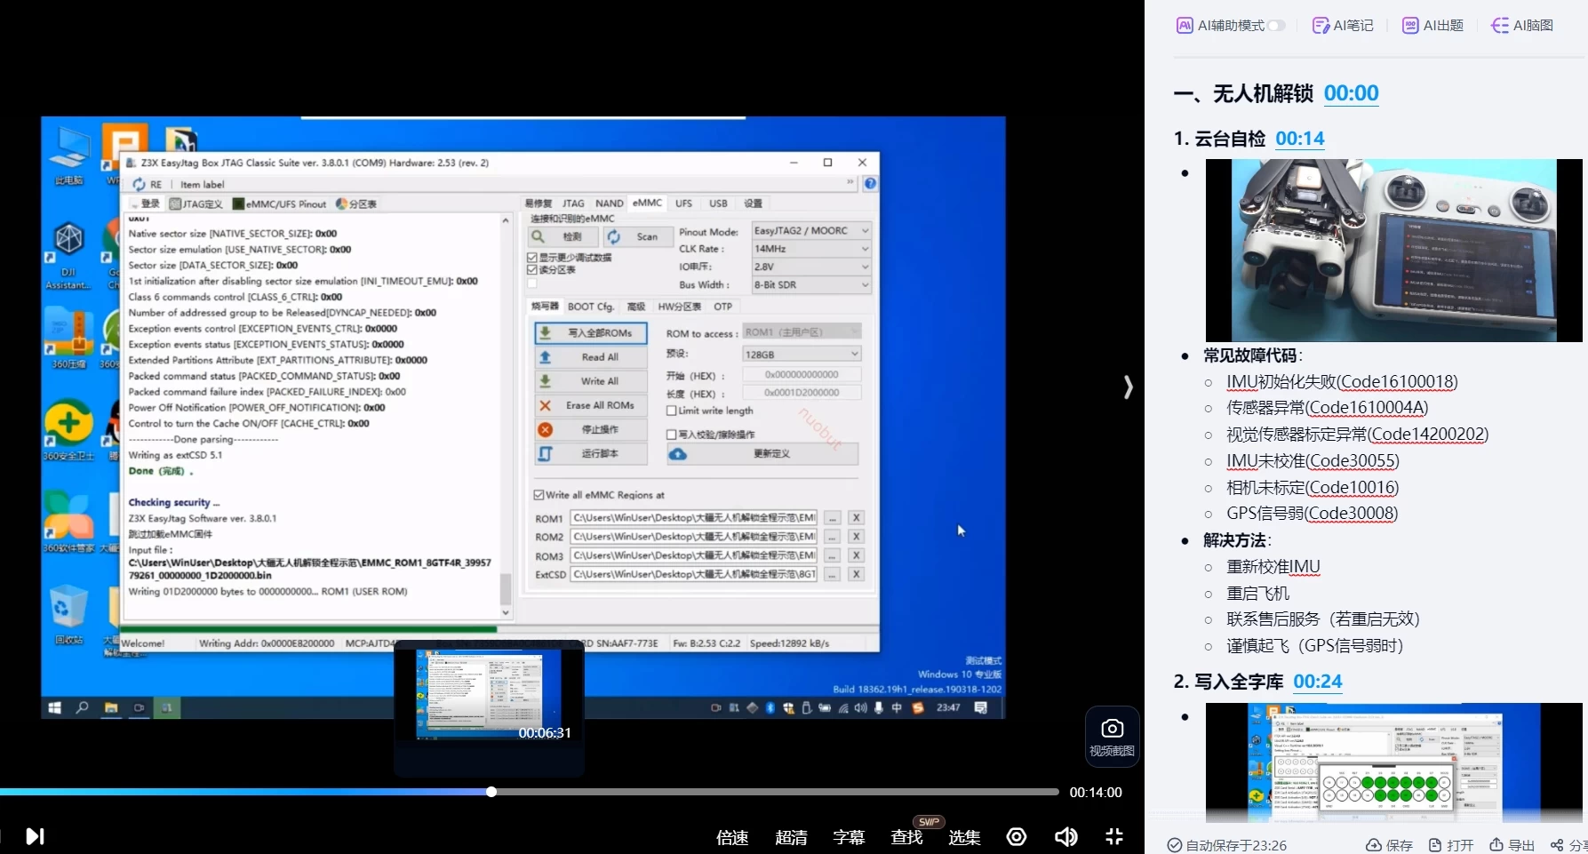
Task: Click the 打开 file icon
Action: [1435, 845]
